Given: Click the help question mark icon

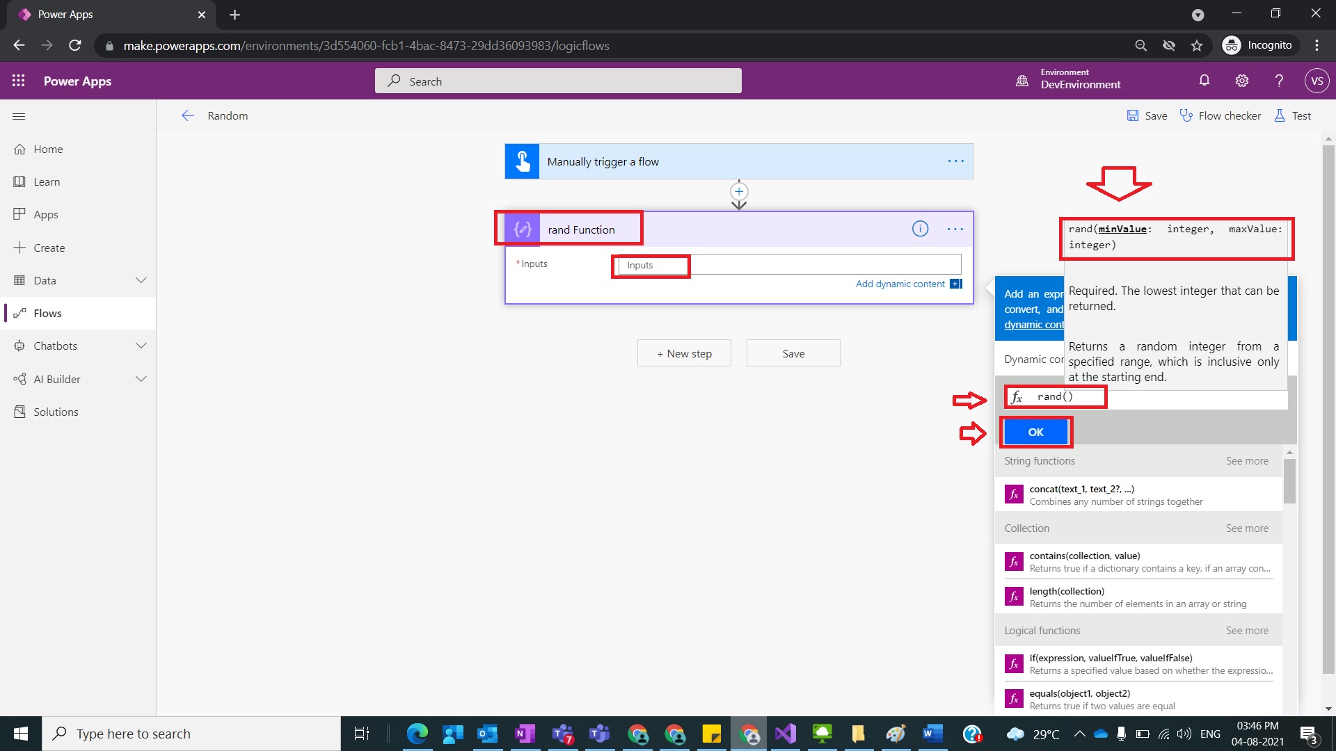Looking at the screenshot, I should pyautogui.click(x=1279, y=81).
